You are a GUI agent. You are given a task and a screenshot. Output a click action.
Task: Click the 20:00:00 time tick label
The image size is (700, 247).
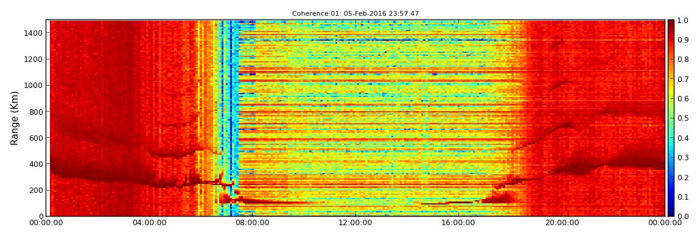click(x=562, y=223)
